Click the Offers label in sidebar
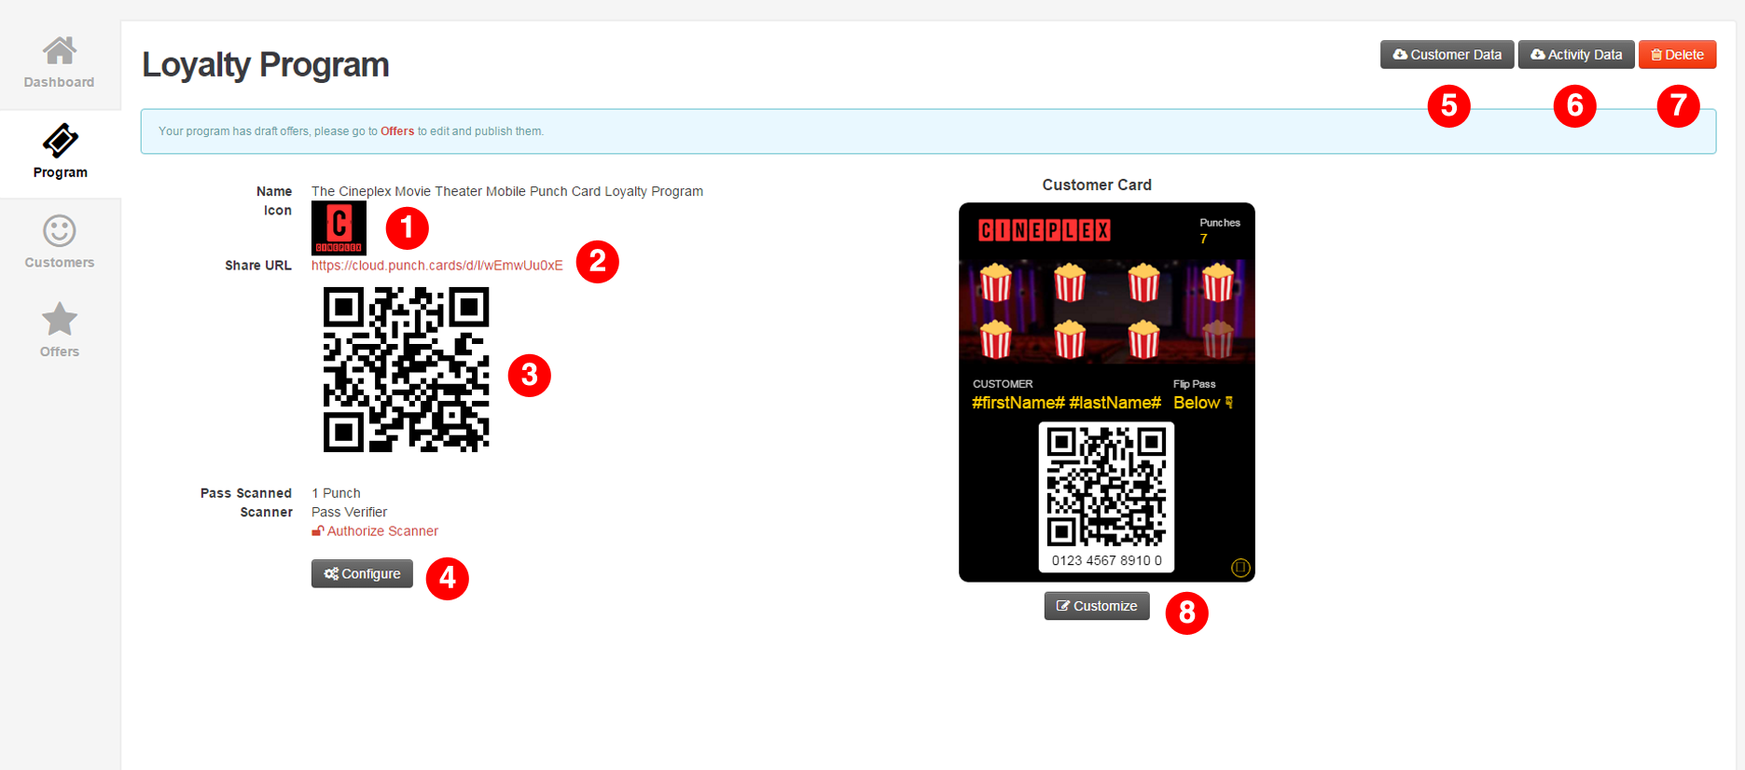This screenshot has width=1745, height=770. (60, 351)
